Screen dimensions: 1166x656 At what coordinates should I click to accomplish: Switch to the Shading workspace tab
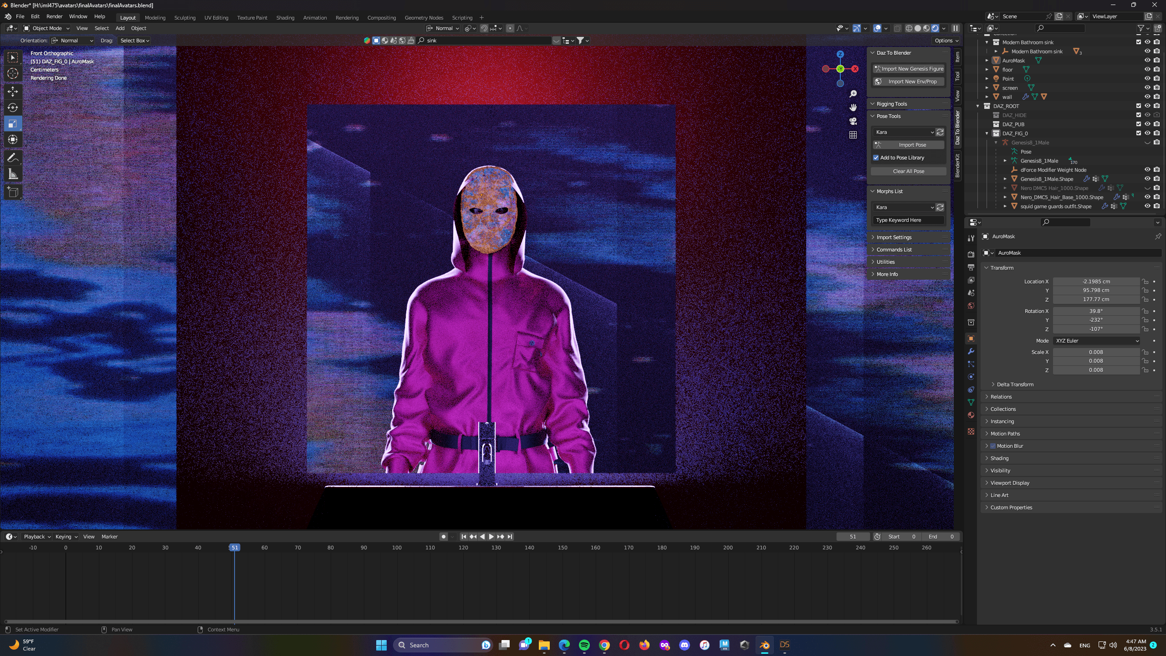[285, 18]
